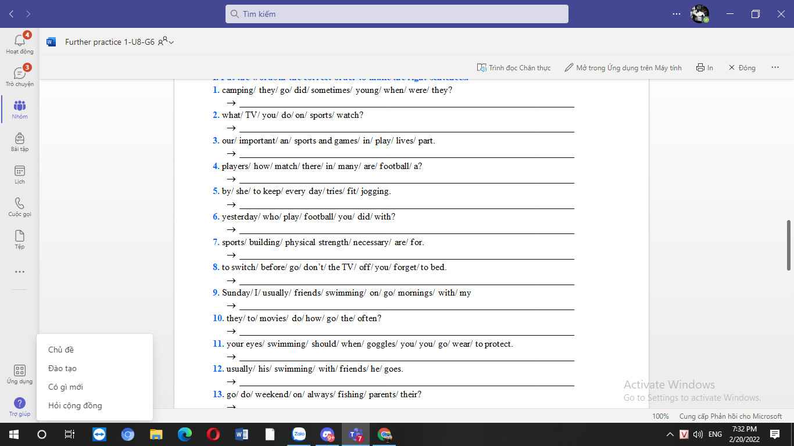Open Task View in taskbar

tap(69, 434)
